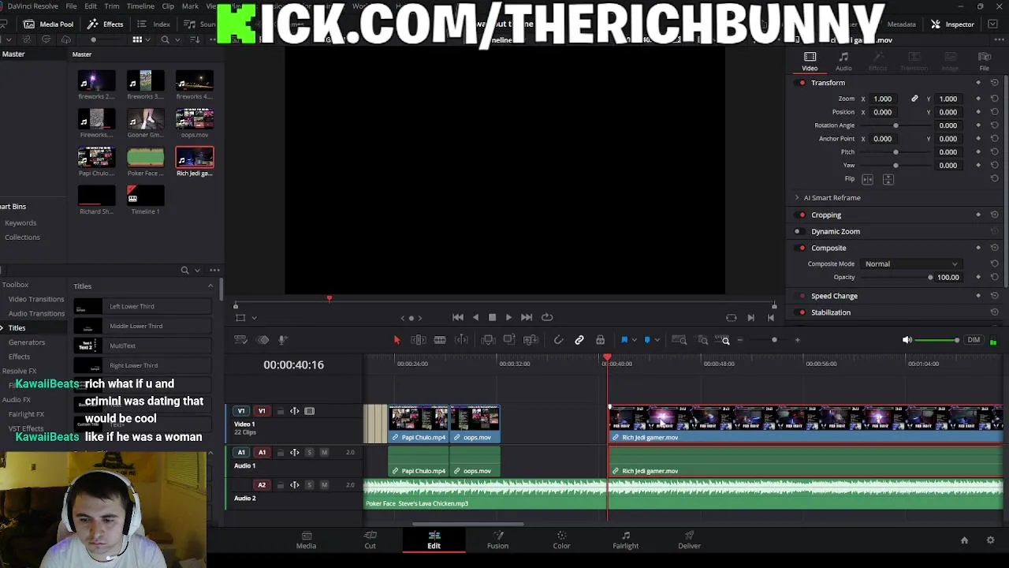
Task: Switch Inspector to the Audio tab
Action: (x=843, y=62)
